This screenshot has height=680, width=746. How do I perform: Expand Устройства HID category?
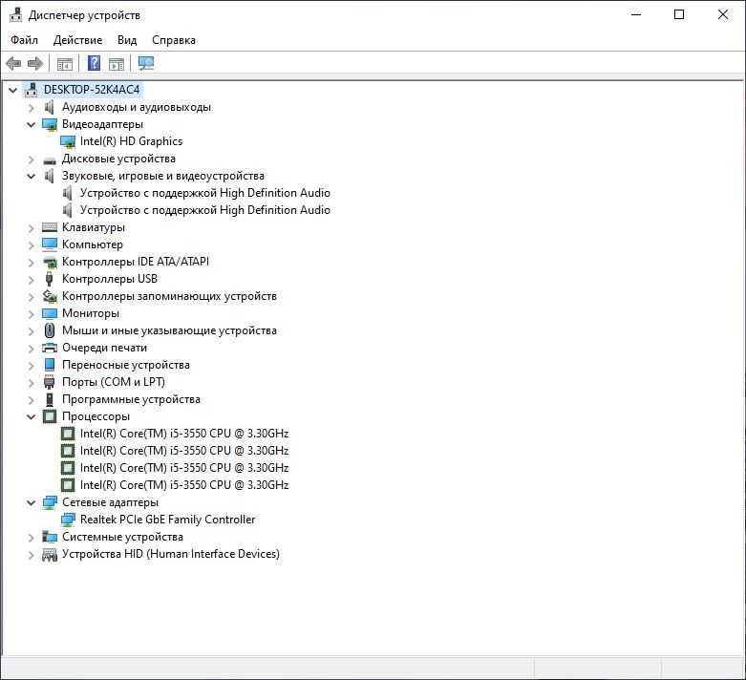pos(31,554)
